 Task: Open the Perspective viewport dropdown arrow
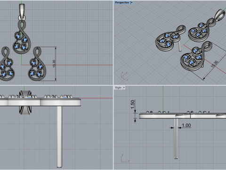tap(131, 2)
